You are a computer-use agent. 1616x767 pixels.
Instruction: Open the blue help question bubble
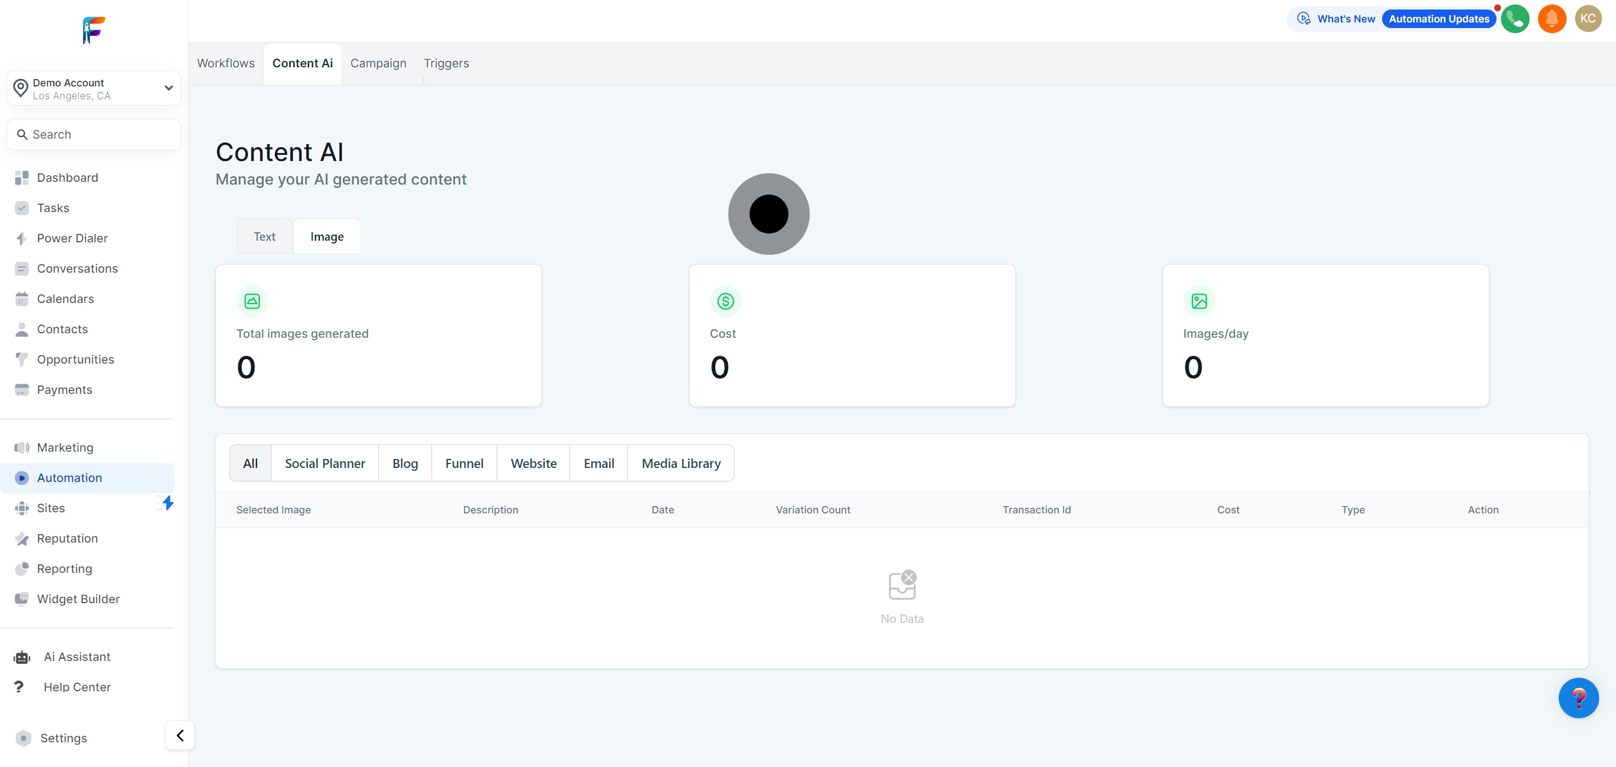coord(1578,697)
